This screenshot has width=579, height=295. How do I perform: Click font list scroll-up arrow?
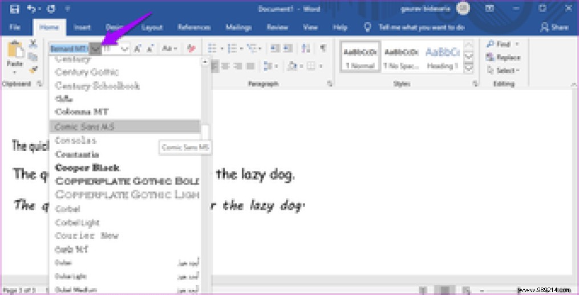205,62
